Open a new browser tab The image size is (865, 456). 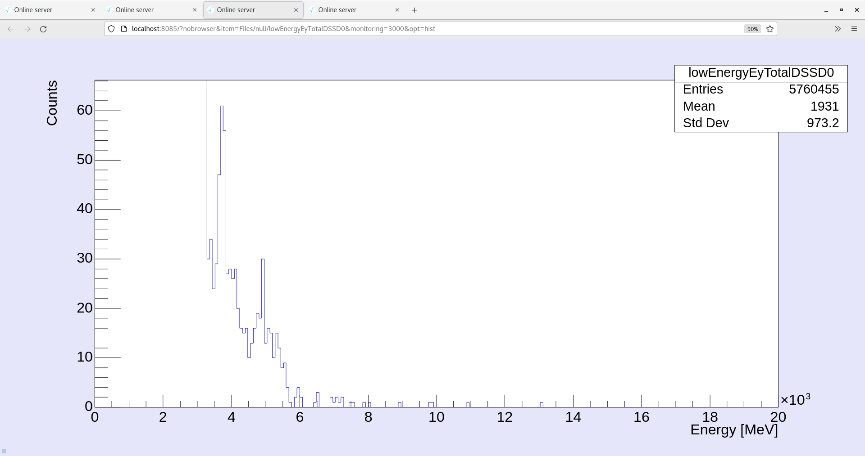pyautogui.click(x=414, y=10)
